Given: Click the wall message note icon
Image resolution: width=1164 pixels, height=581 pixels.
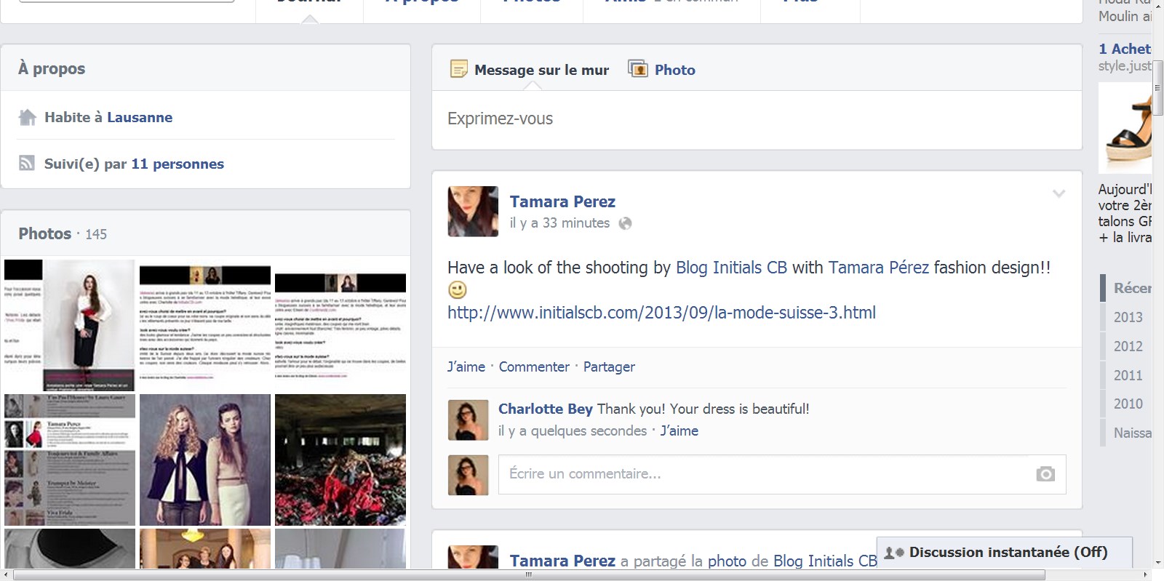Looking at the screenshot, I should (x=458, y=69).
